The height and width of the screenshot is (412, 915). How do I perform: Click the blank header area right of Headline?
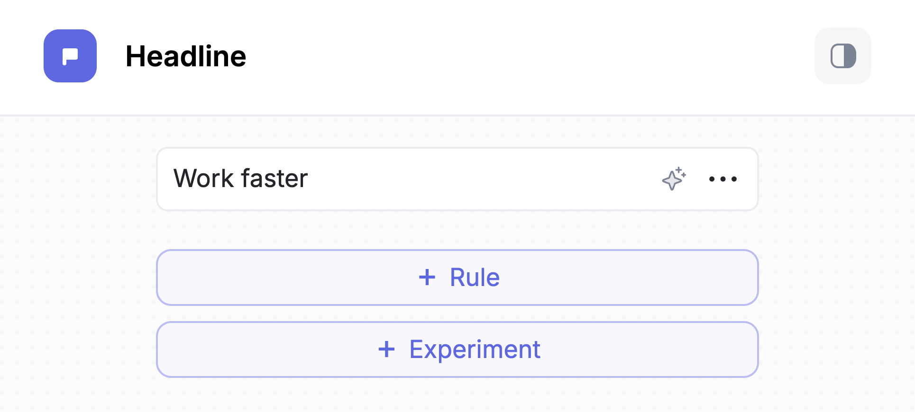tap(522, 56)
